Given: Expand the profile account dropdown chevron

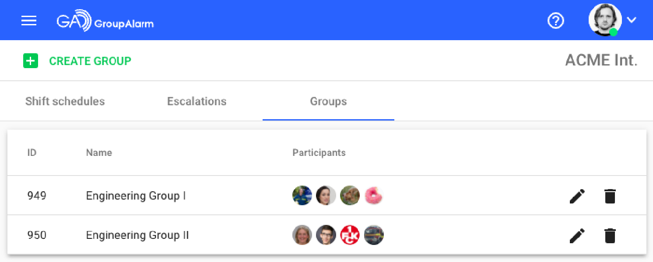Looking at the screenshot, I should 632,20.
